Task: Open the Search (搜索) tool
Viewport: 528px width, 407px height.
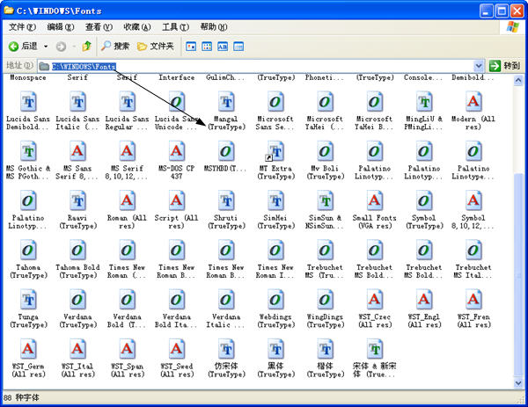Action: pos(114,46)
